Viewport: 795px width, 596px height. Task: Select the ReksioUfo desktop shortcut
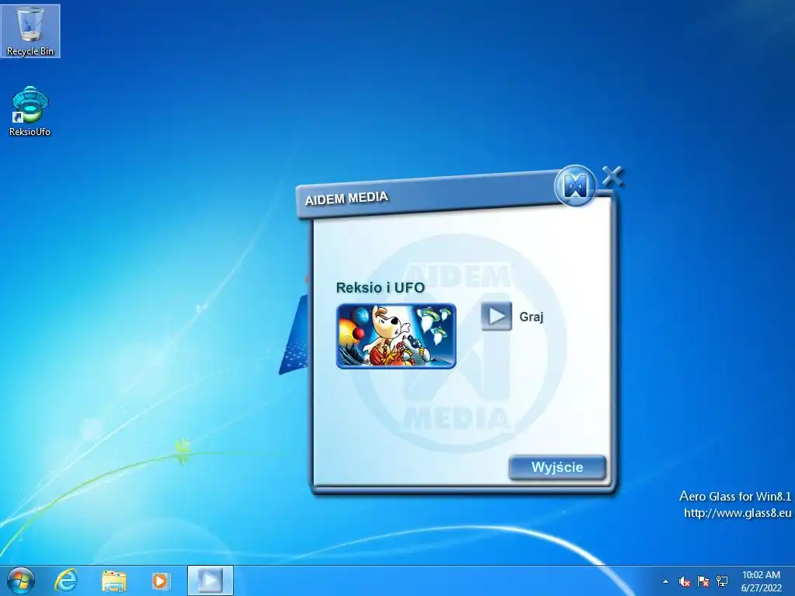pos(30,112)
